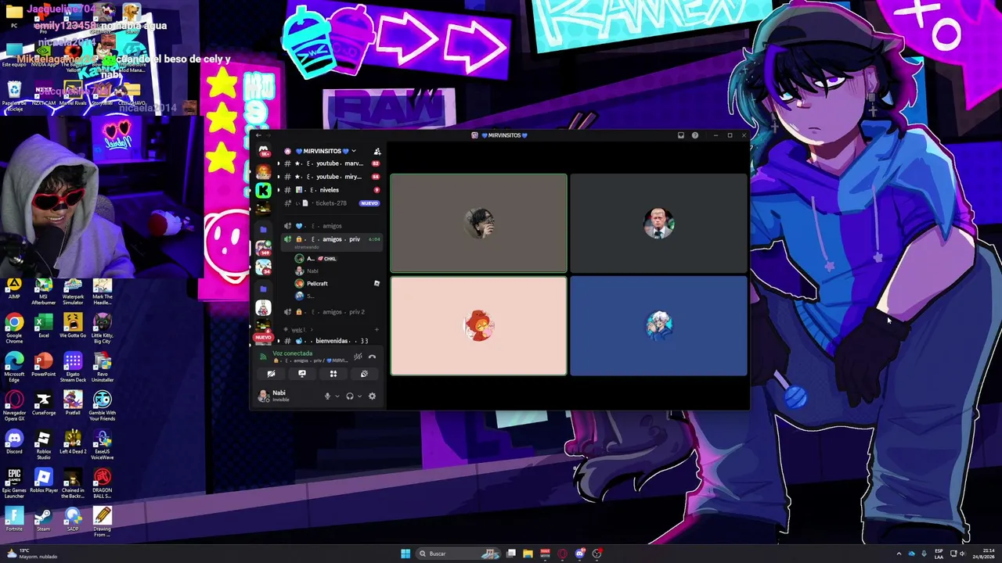Image resolution: width=1002 pixels, height=563 pixels.
Task: Open Discord desktop shortcut
Action: click(14, 443)
